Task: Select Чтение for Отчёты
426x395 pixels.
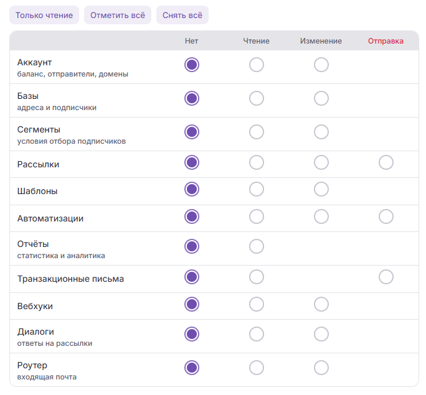Action: click(257, 246)
